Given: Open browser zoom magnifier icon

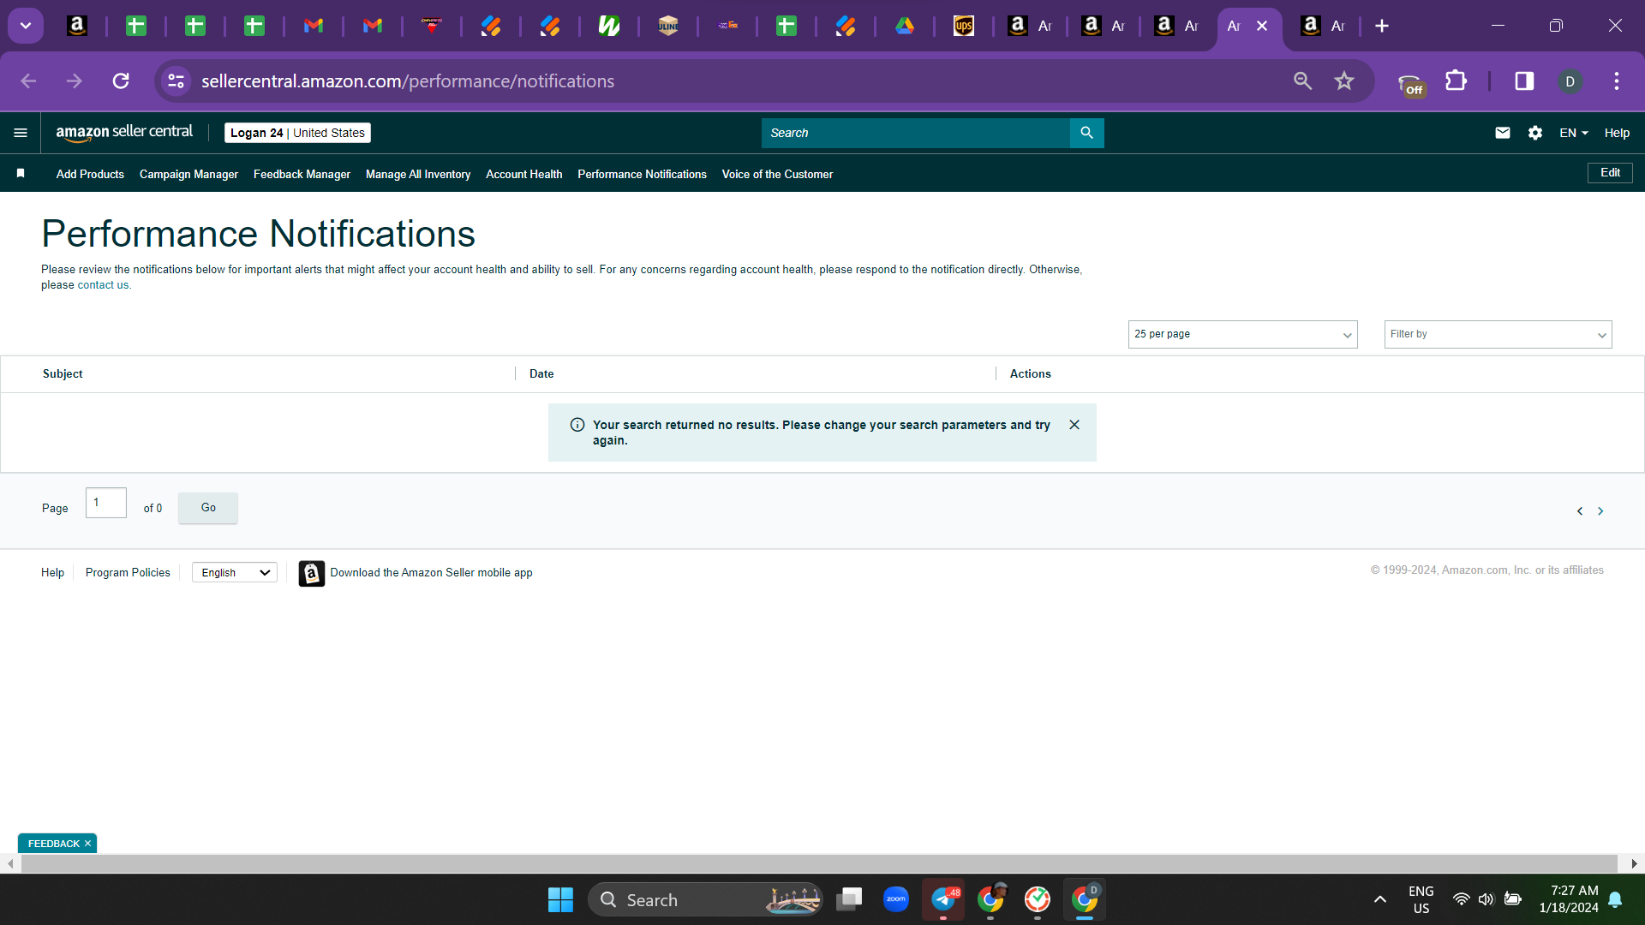Looking at the screenshot, I should pos(1302,81).
